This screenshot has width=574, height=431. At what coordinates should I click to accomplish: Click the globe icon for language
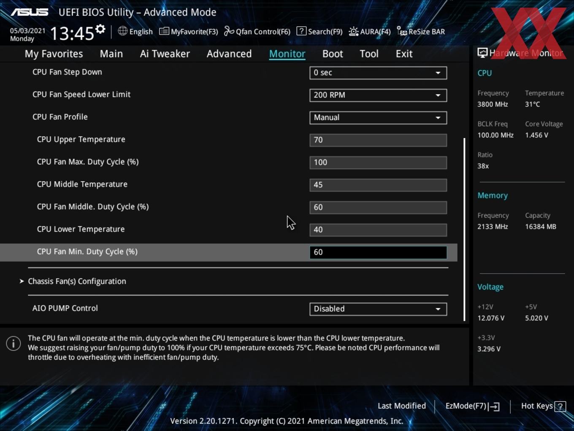pos(122,31)
